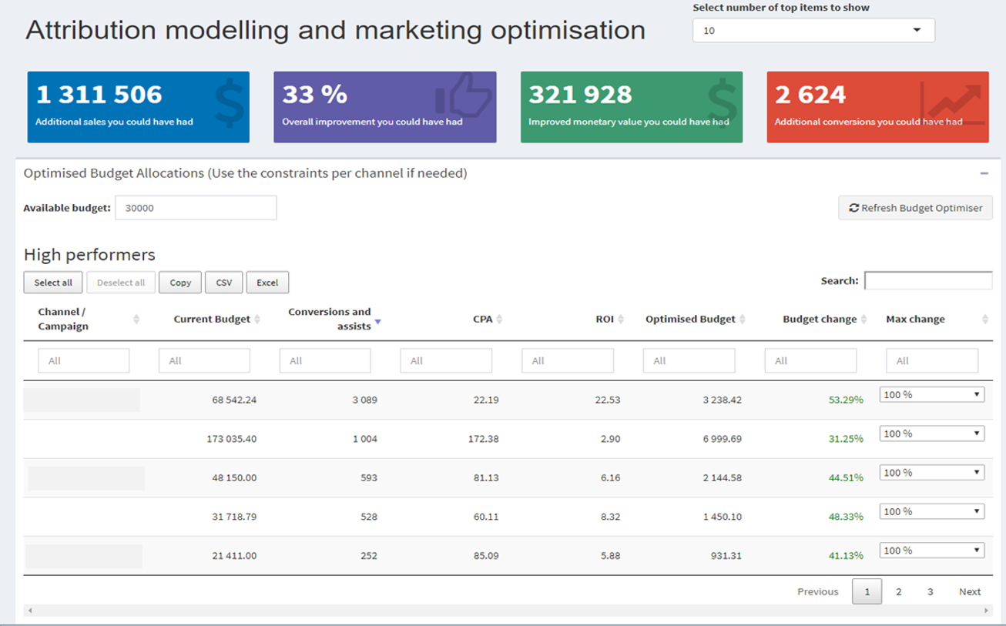Open Max change dropdown for 48 150.00 row

[932, 473]
